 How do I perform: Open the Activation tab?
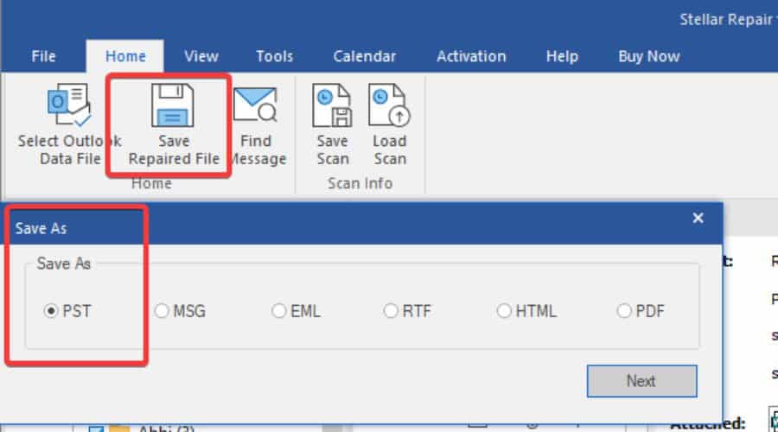pos(471,56)
